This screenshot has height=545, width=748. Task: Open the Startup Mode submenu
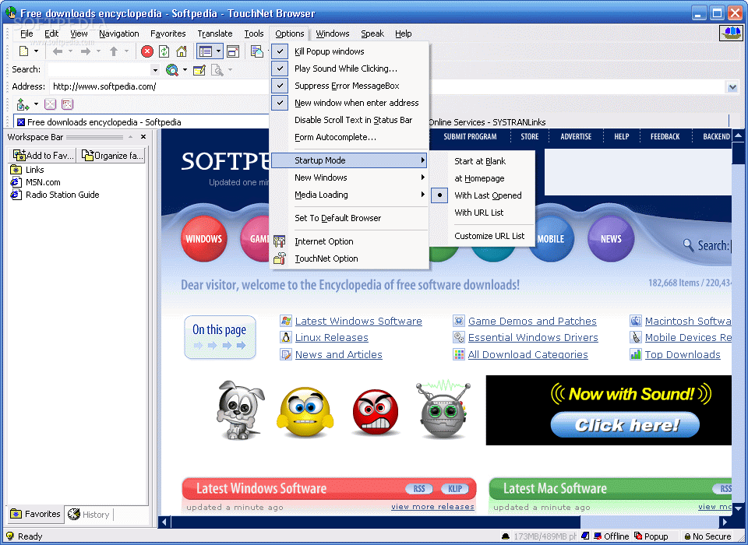pyautogui.click(x=350, y=160)
